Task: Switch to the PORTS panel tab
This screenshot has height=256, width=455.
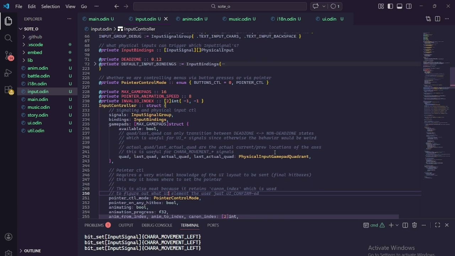Action: coord(213,225)
